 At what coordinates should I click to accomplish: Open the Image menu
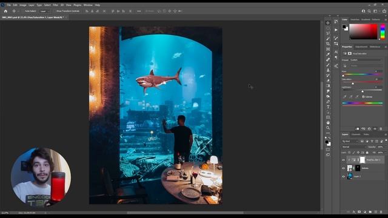[x=23, y=5]
